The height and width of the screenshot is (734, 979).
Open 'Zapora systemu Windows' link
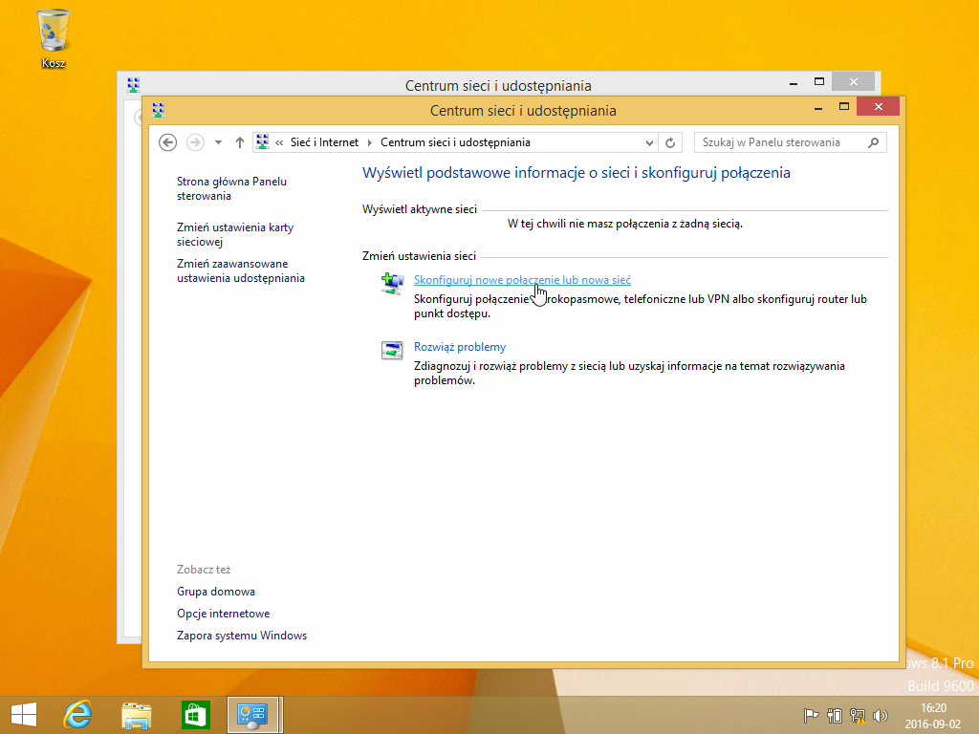coord(242,636)
